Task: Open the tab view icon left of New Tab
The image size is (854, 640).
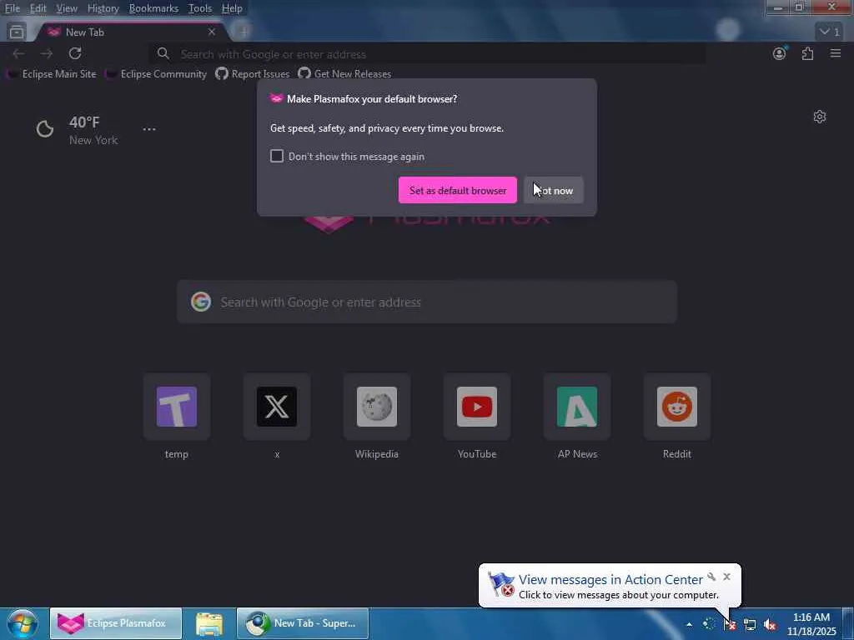Action: (17, 32)
